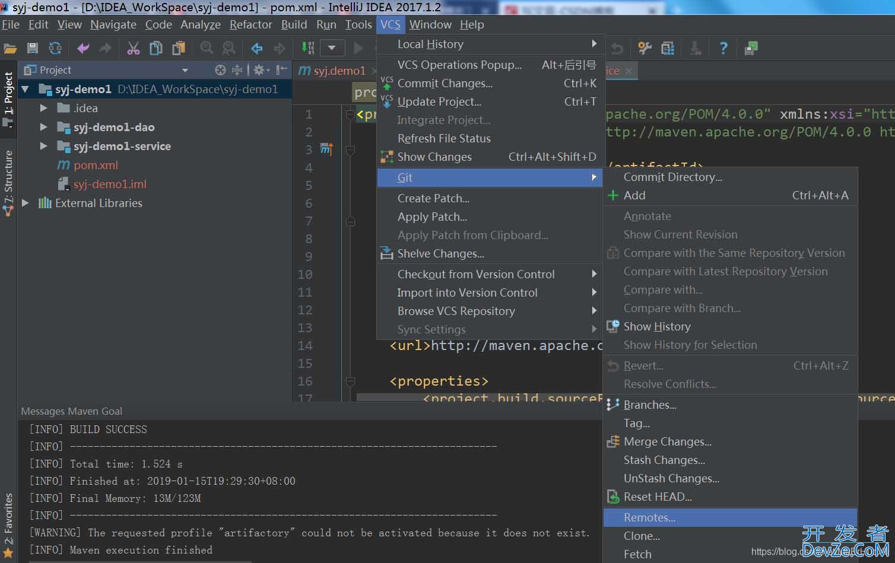Choose Branches... in Git submenu
The height and width of the screenshot is (563, 895).
[730, 405]
